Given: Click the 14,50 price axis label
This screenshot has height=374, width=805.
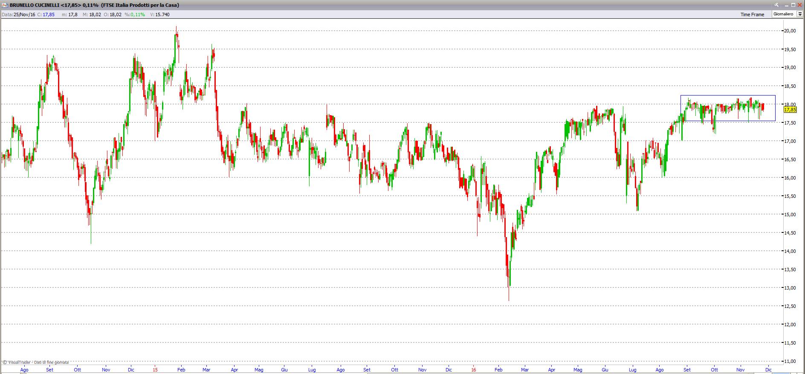Looking at the screenshot, I should click(x=790, y=233).
